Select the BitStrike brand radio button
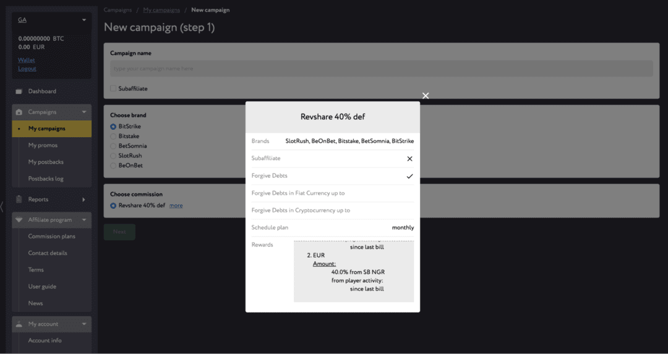This screenshot has width=668, height=354. point(113,127)
